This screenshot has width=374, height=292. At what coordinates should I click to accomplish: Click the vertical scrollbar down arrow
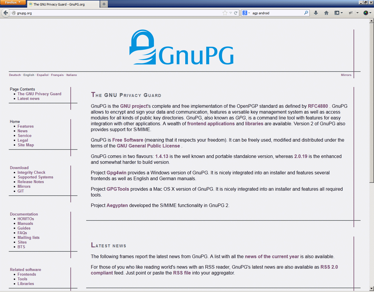[372, 289]
